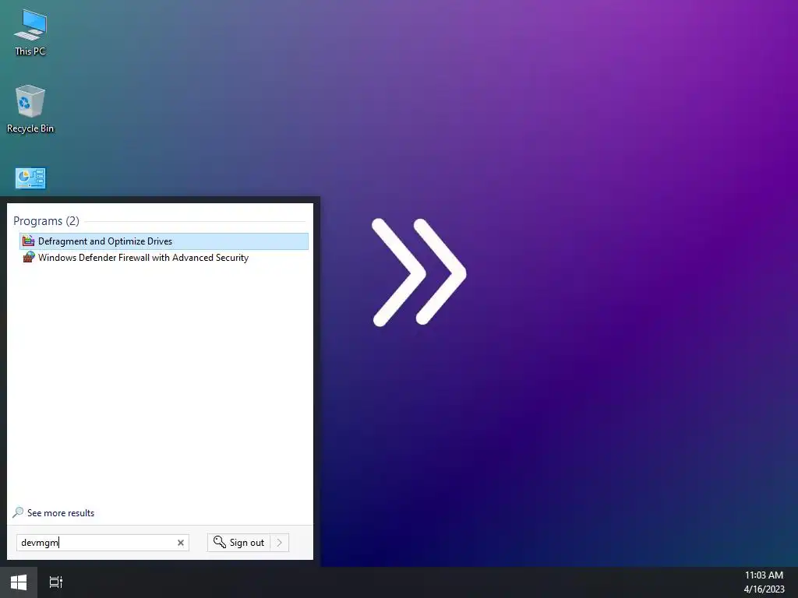
Task: Click the Windows Defender Firewall result icon
Action: [x=29, y=257]
